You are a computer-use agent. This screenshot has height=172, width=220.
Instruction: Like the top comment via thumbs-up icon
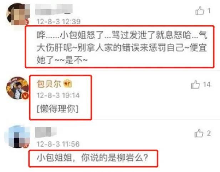coord(200,11)
